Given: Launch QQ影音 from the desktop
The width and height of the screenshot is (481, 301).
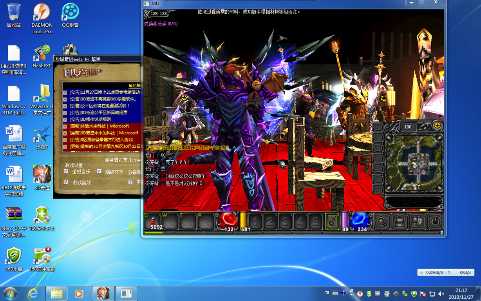Looking at the screenshot, I should click(70, 15).
